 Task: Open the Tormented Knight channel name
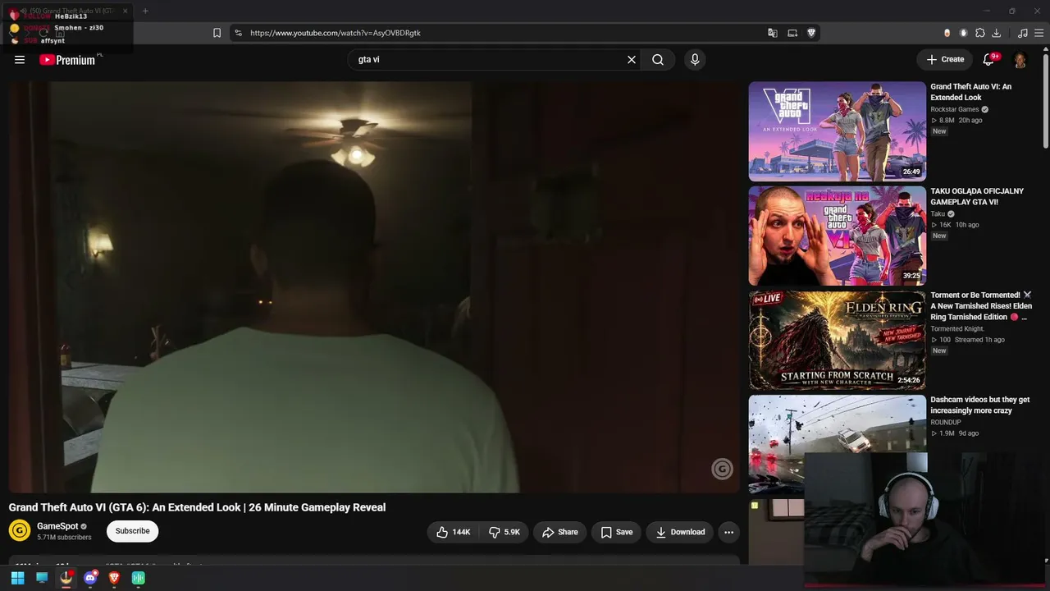957,329
